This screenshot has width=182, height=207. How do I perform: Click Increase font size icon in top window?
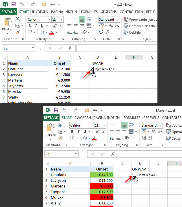click(55, 26)
